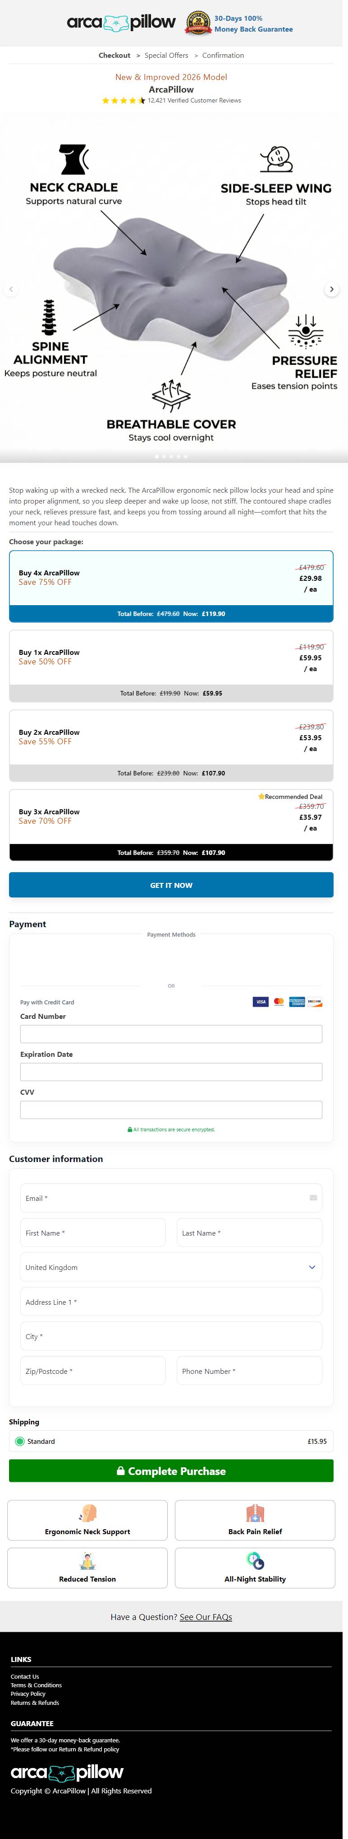Open the See Our FAQs link
The height and width of the screenshot is (1839, 348).
click(x=206, y=1617)
